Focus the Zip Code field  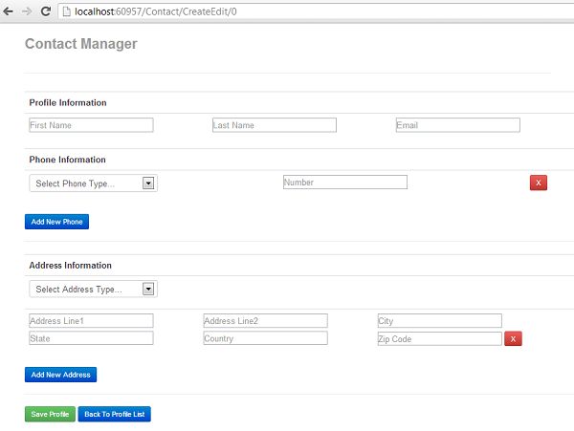click(440, 339)
